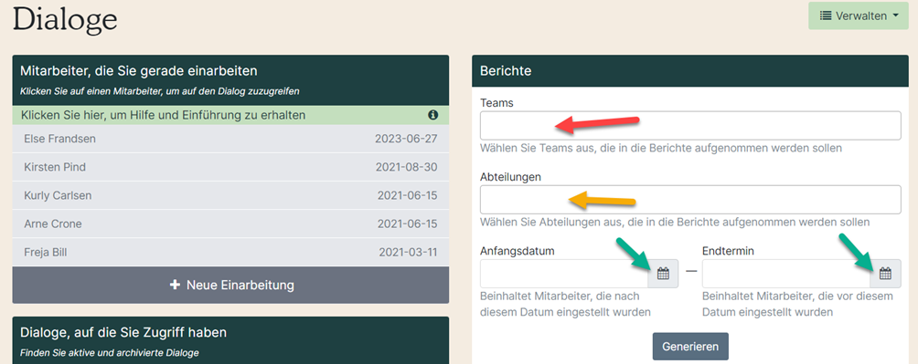Click the Dialoge page title

(65, 20)
